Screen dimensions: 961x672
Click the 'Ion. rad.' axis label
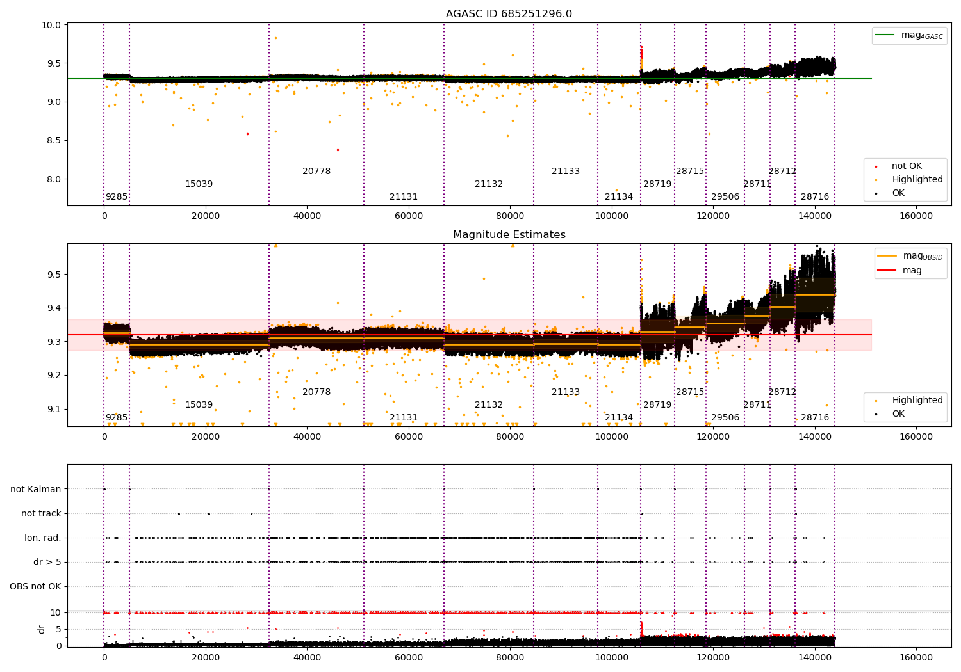point(43,538)
